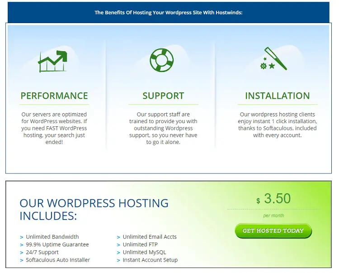Click the Support lifebuoy icon

pyautogui.click(x=162, y=60)
